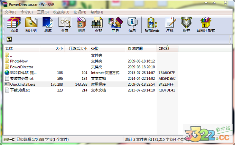Click the CRC value AB5FDE6C

(167, 78)
